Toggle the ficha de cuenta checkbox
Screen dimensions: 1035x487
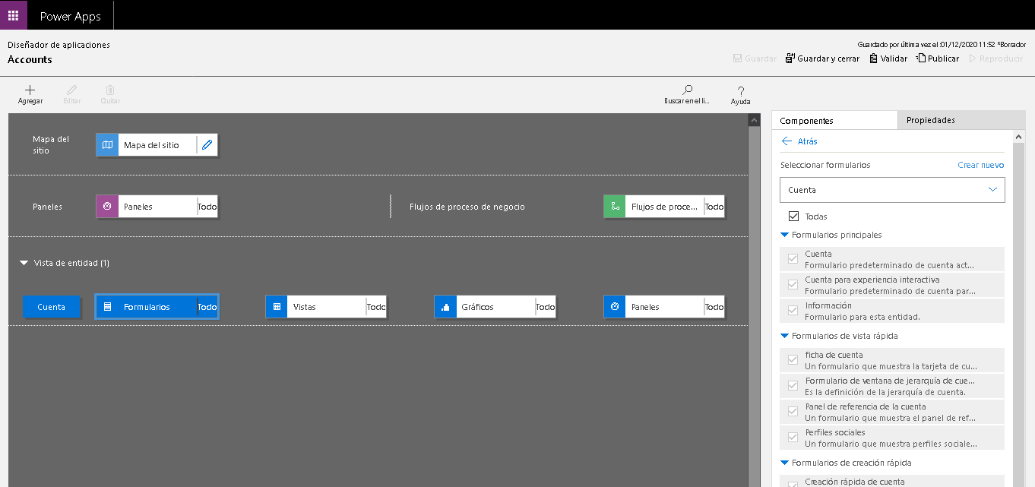(793, 360)
